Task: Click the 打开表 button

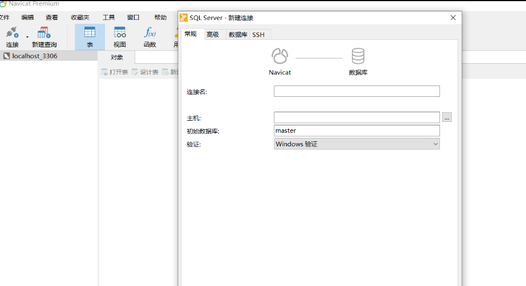Action: pyautogui.click(x=115, y=72)
